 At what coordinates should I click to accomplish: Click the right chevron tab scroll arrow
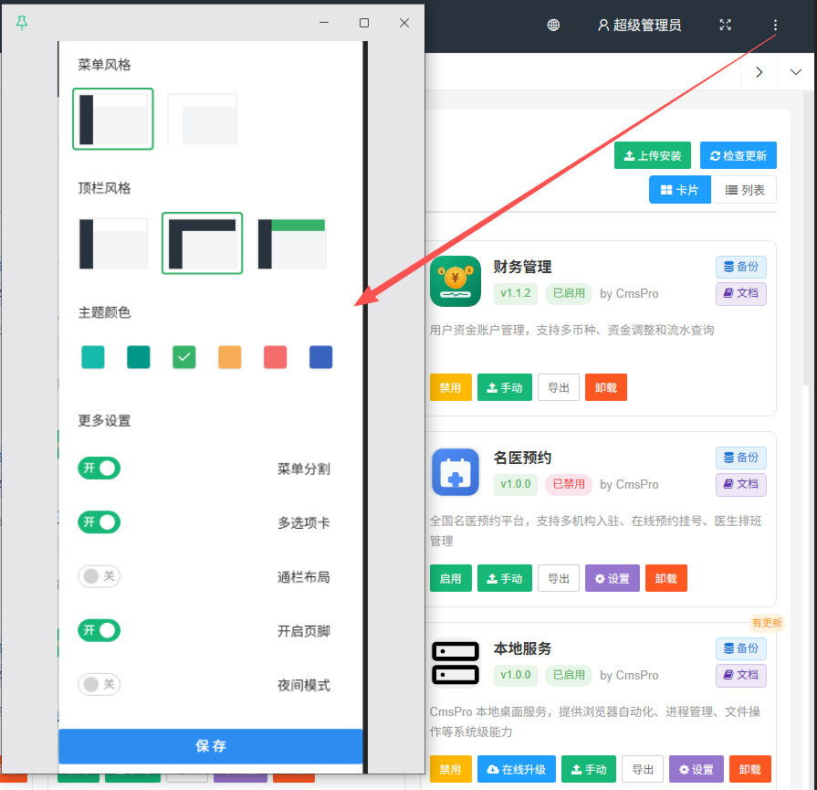759,72
